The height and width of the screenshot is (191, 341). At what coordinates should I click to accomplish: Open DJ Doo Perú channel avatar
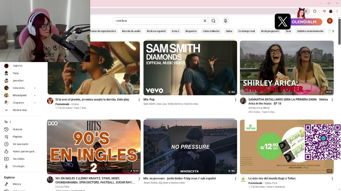tap(50, 180)
